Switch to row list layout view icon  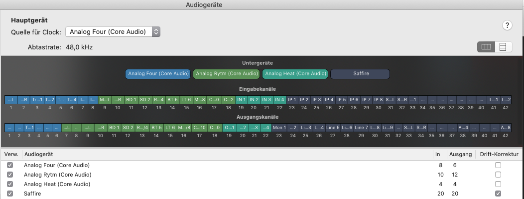pyautogui.click(x=503, y=47)
